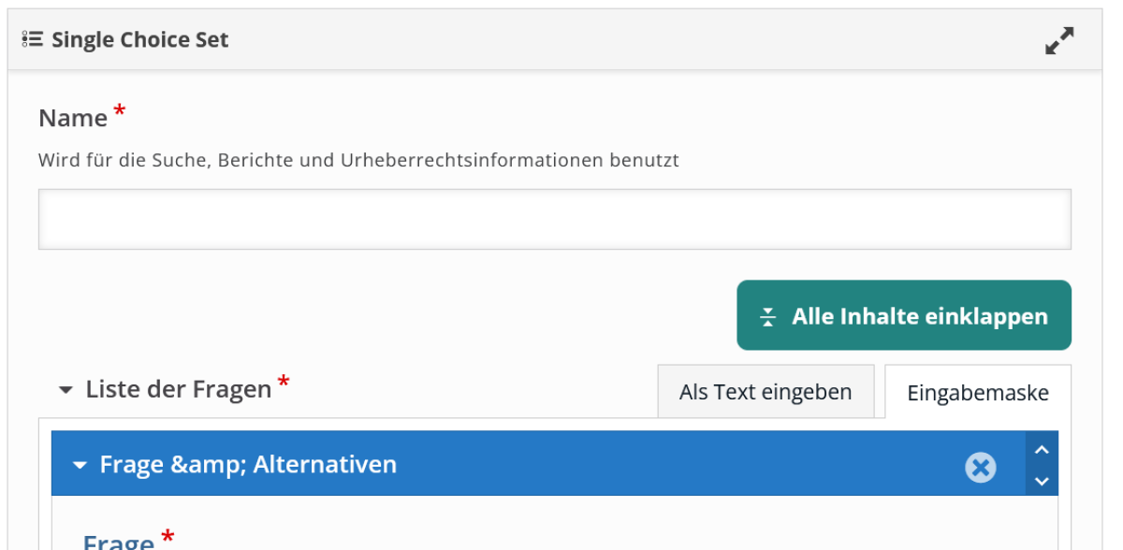1123x550 pixels.
Task: Click the Single Choice Set list icon
Action: tap(32, 39)
